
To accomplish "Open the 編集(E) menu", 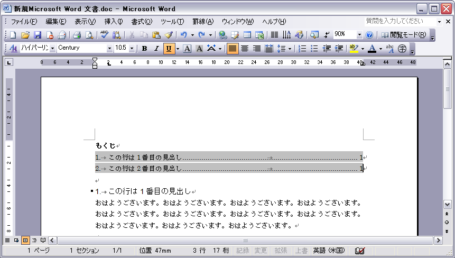I will [x=55, y=22].
